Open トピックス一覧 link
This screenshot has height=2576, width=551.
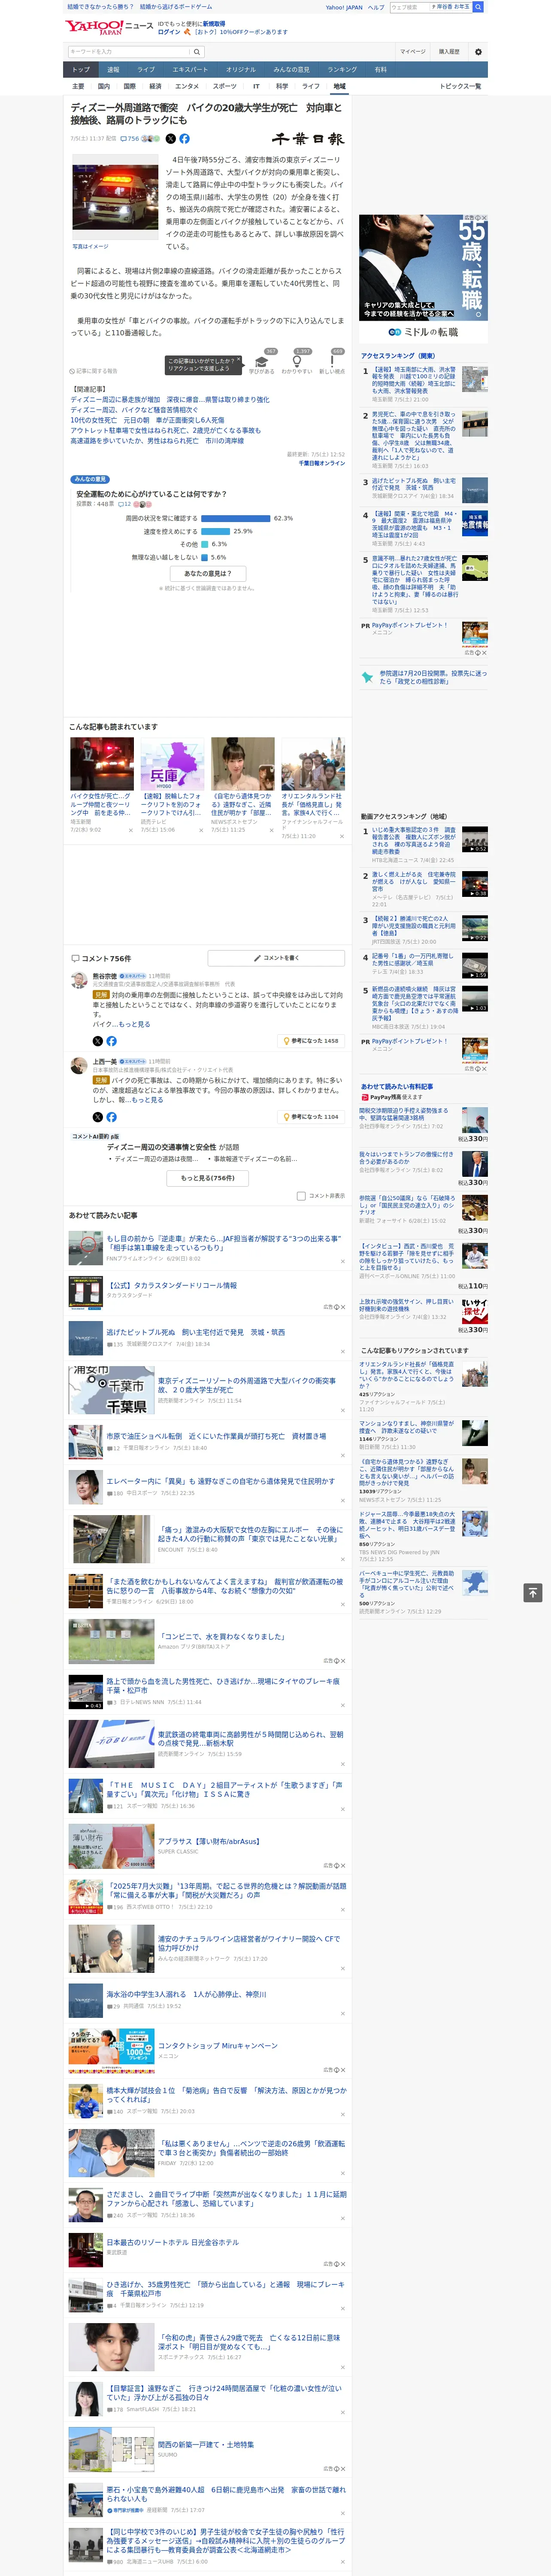(460, 86)
